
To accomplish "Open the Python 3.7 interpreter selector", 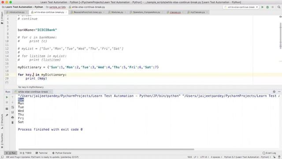I will click(x=248, y=157).
